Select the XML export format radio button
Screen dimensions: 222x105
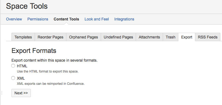(x=13, y=78)
